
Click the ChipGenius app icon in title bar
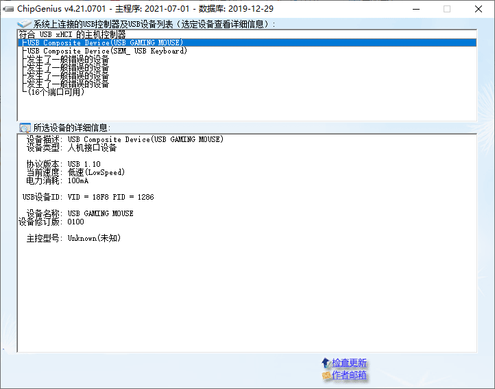pos(9,9)
